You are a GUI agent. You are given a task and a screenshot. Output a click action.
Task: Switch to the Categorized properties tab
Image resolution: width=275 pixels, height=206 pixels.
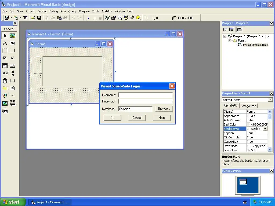click(x=248, y=106)
